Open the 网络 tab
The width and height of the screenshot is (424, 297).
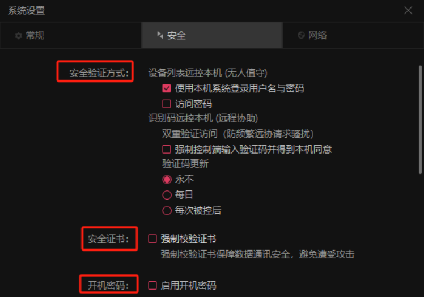pyautogui.click(x=353, y=35)
